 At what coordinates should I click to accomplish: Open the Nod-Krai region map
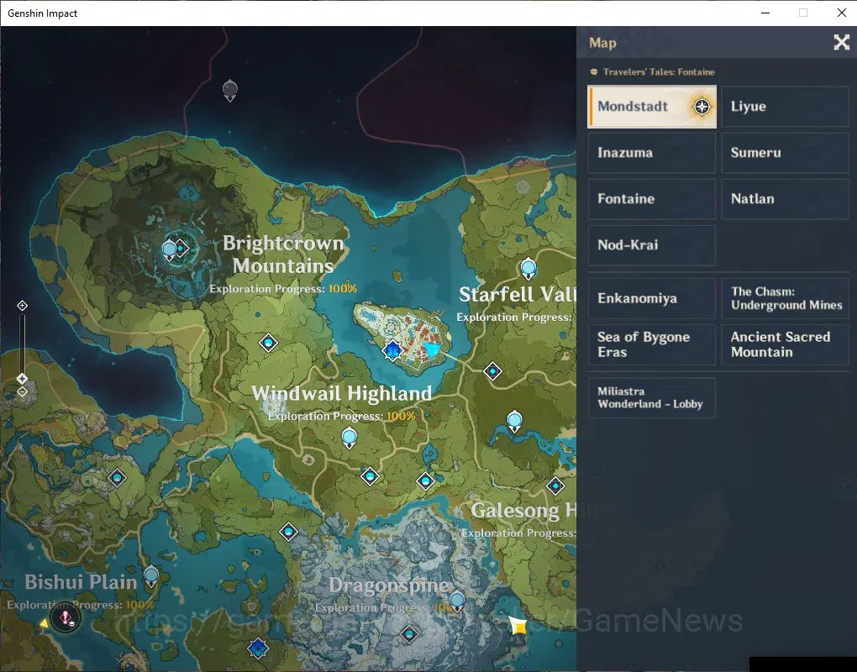[651, 244]
